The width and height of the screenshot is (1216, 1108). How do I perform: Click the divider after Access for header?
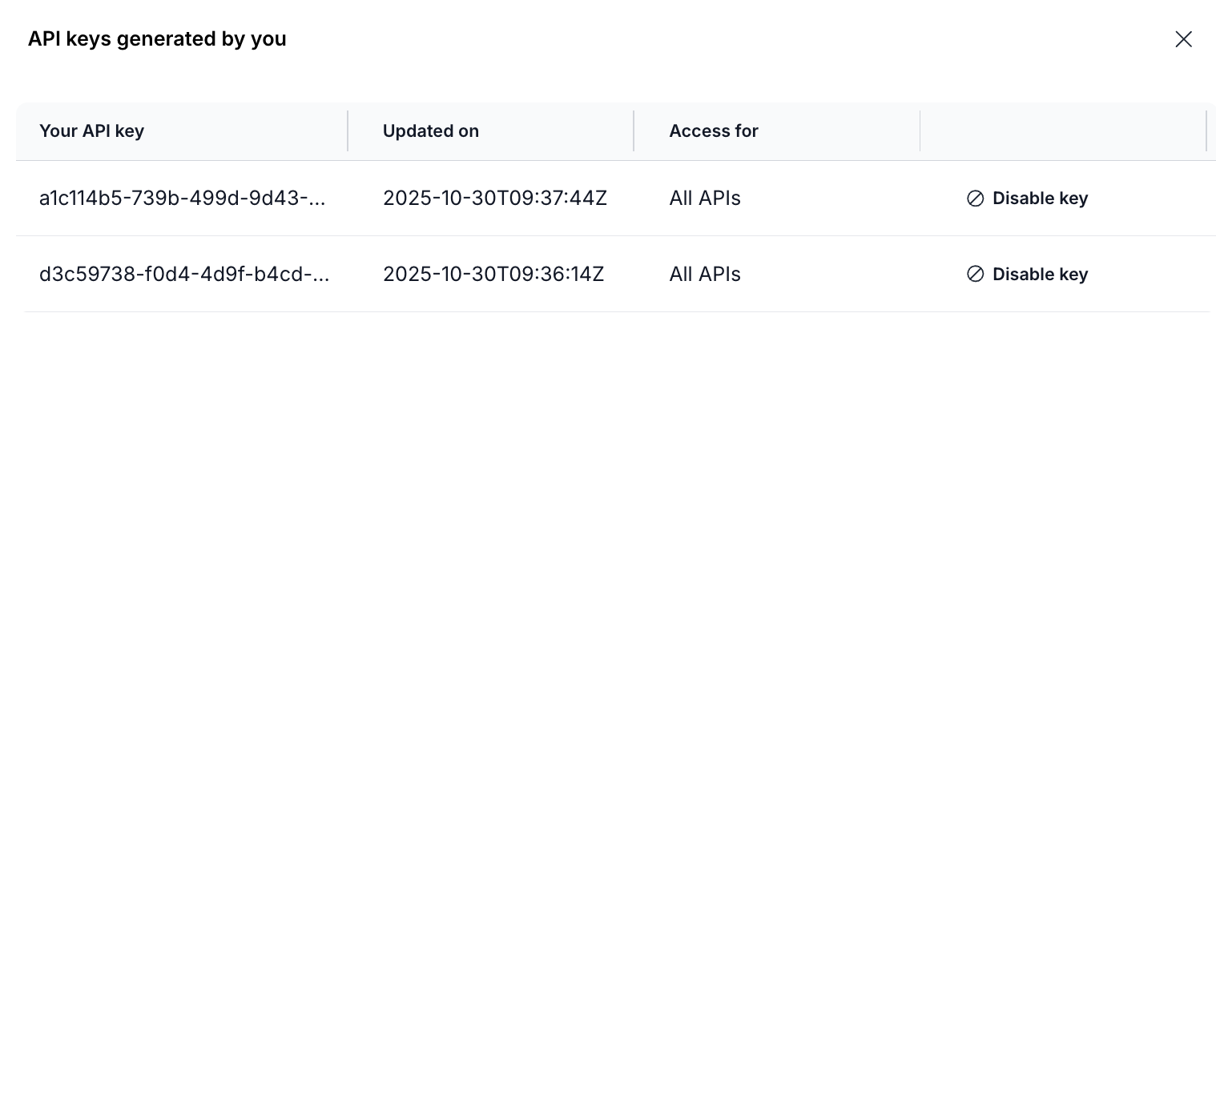920,131
